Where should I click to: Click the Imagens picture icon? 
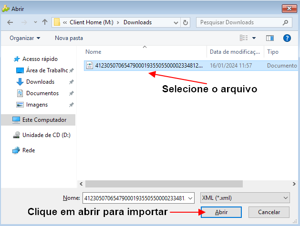click(x=20, y=105)
